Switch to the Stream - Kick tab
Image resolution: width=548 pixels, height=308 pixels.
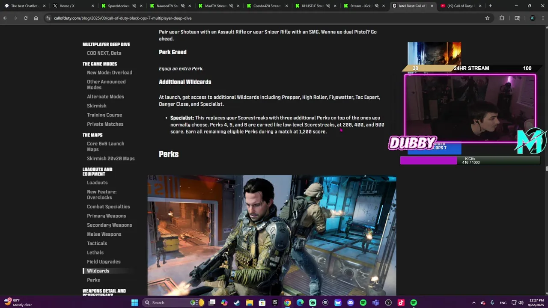point(364,6)
